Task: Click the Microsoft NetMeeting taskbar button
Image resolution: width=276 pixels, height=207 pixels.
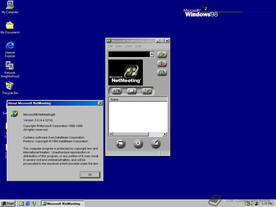Action: 63,203
